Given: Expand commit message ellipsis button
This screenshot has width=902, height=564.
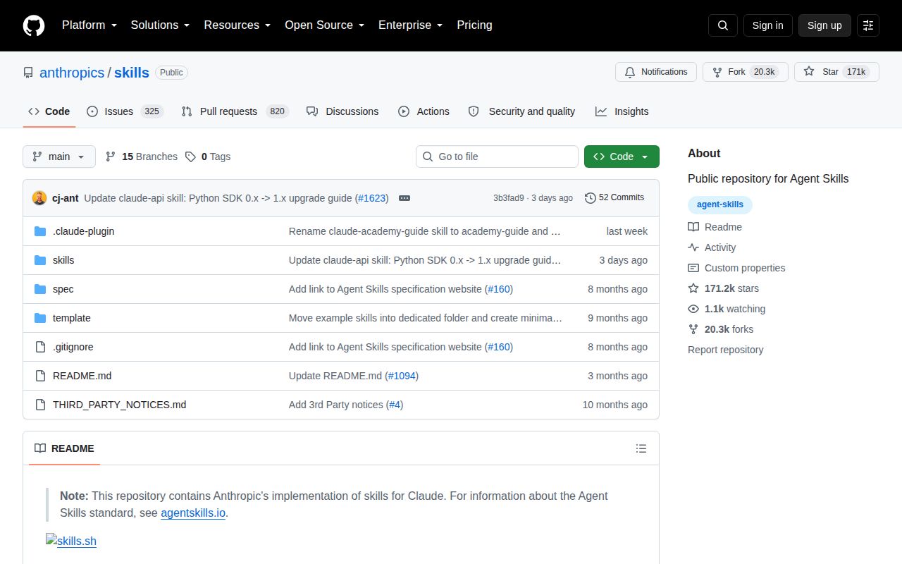Looking at the screenshot, I should click(404, 198).
